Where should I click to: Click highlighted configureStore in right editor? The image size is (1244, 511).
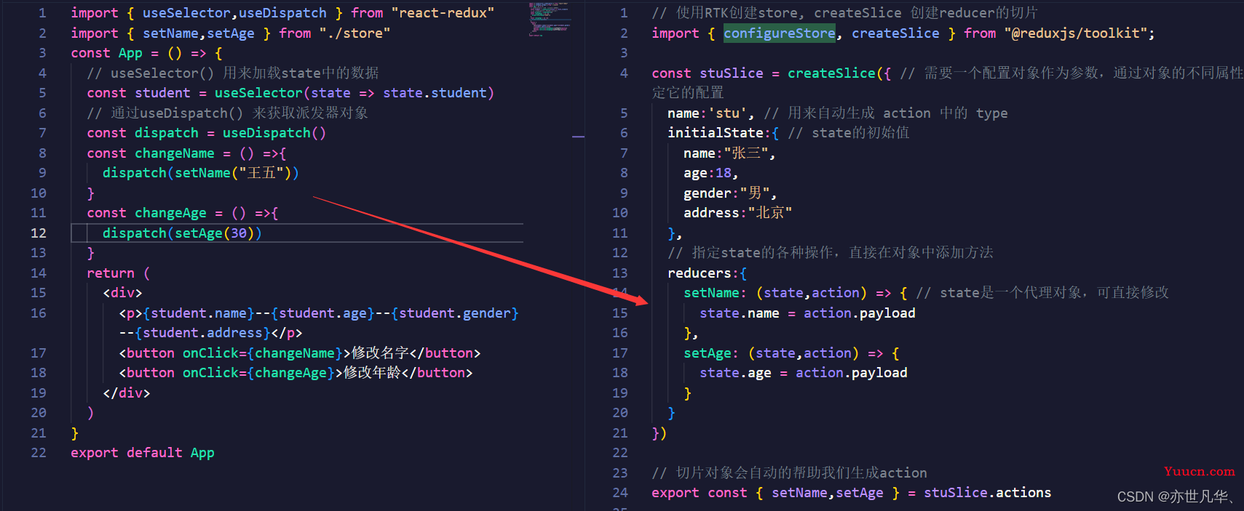tap(780, 33)
